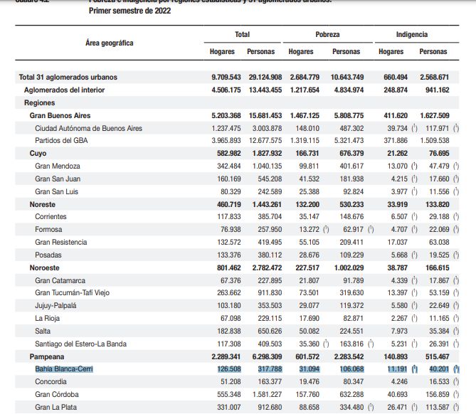Click the 'Área geográfica' column header

point(110,43)
